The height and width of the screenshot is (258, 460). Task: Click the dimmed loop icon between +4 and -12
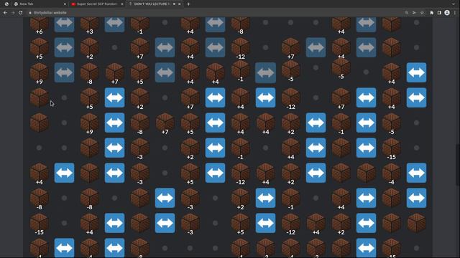[216, 47]
